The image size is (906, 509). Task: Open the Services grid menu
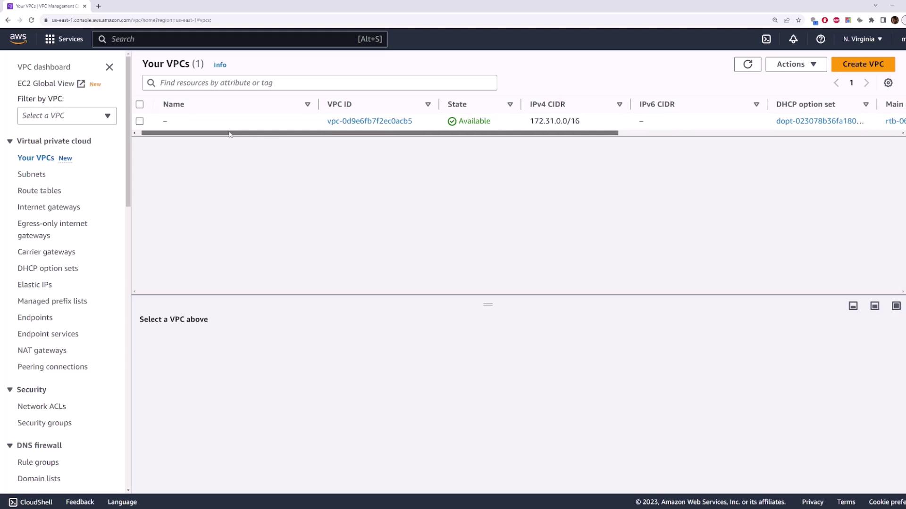(x=64, y=39)
